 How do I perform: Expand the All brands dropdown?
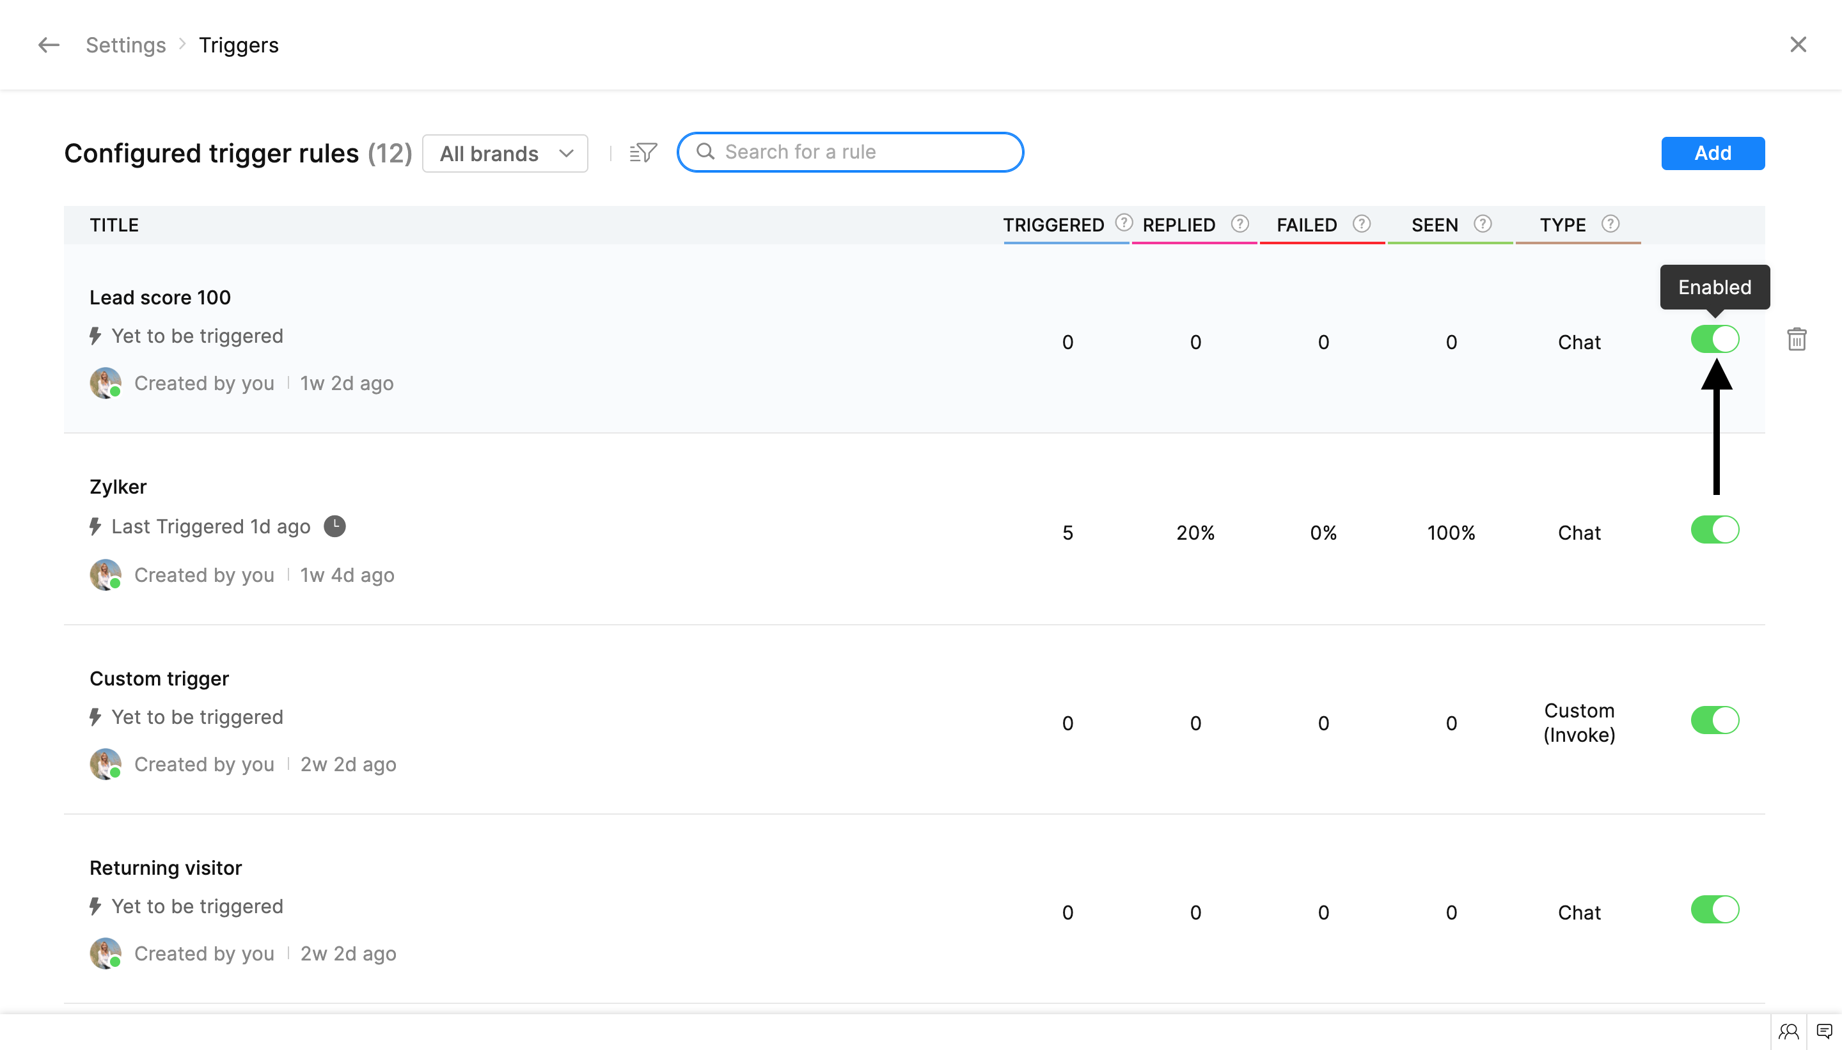point(505,153)
